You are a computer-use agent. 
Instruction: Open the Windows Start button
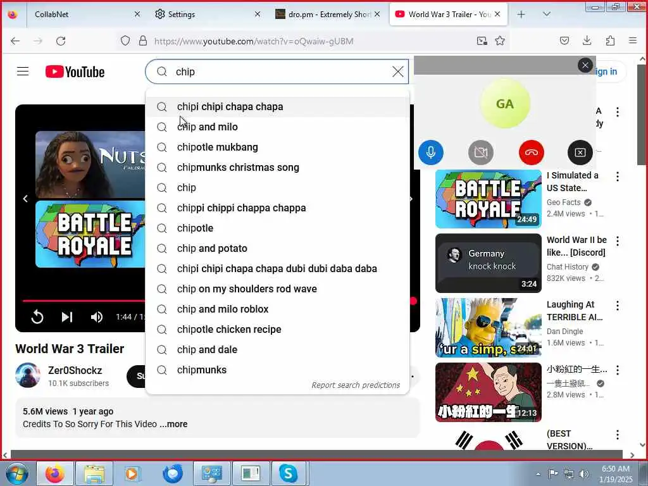click(x=17, y=473)
